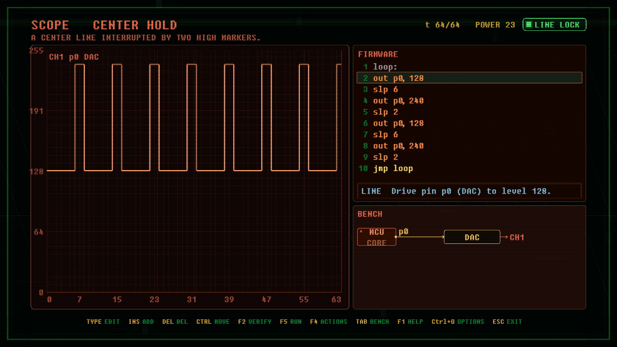Click the CENTER HOLD puzzle title
617x347 pixels.
(x=135, y=25)
